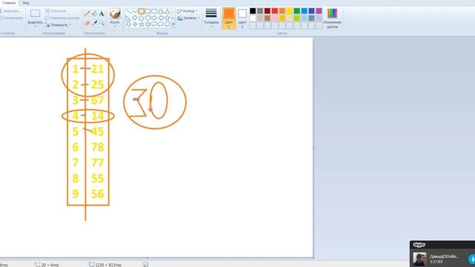Click the Skype caller avatar thumbnail
Viewport: 475px width, 267px height.
420,260
